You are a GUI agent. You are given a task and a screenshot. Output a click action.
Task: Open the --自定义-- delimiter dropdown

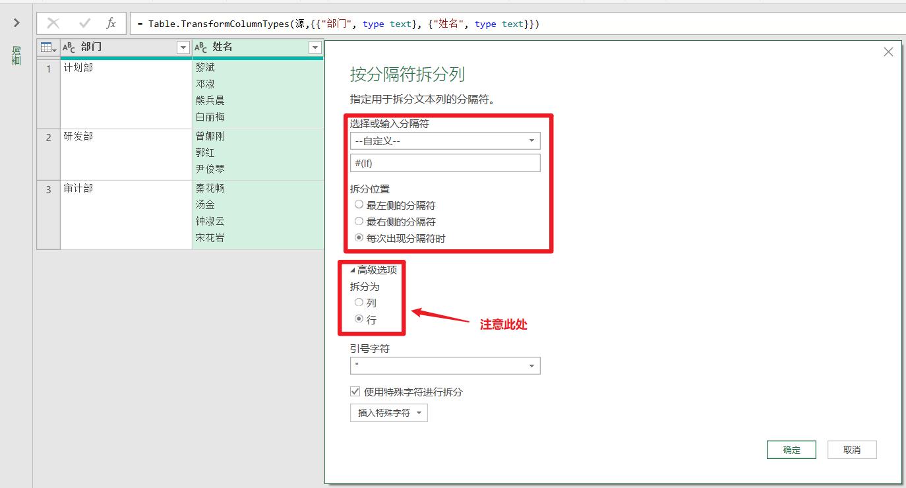(531, 140)
